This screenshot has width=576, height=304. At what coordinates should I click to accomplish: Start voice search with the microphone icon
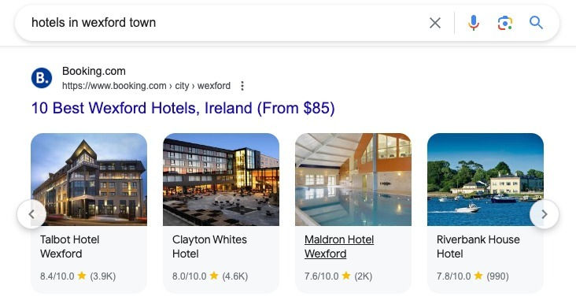474,23
